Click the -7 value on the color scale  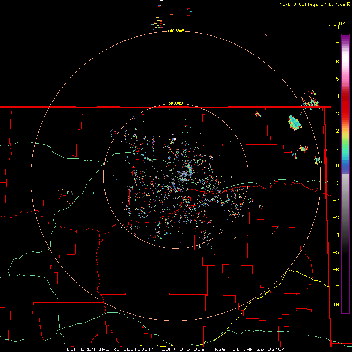coord(336,287)
